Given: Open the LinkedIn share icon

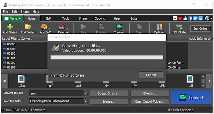Looking at the screenshot, I should (201, 18).
